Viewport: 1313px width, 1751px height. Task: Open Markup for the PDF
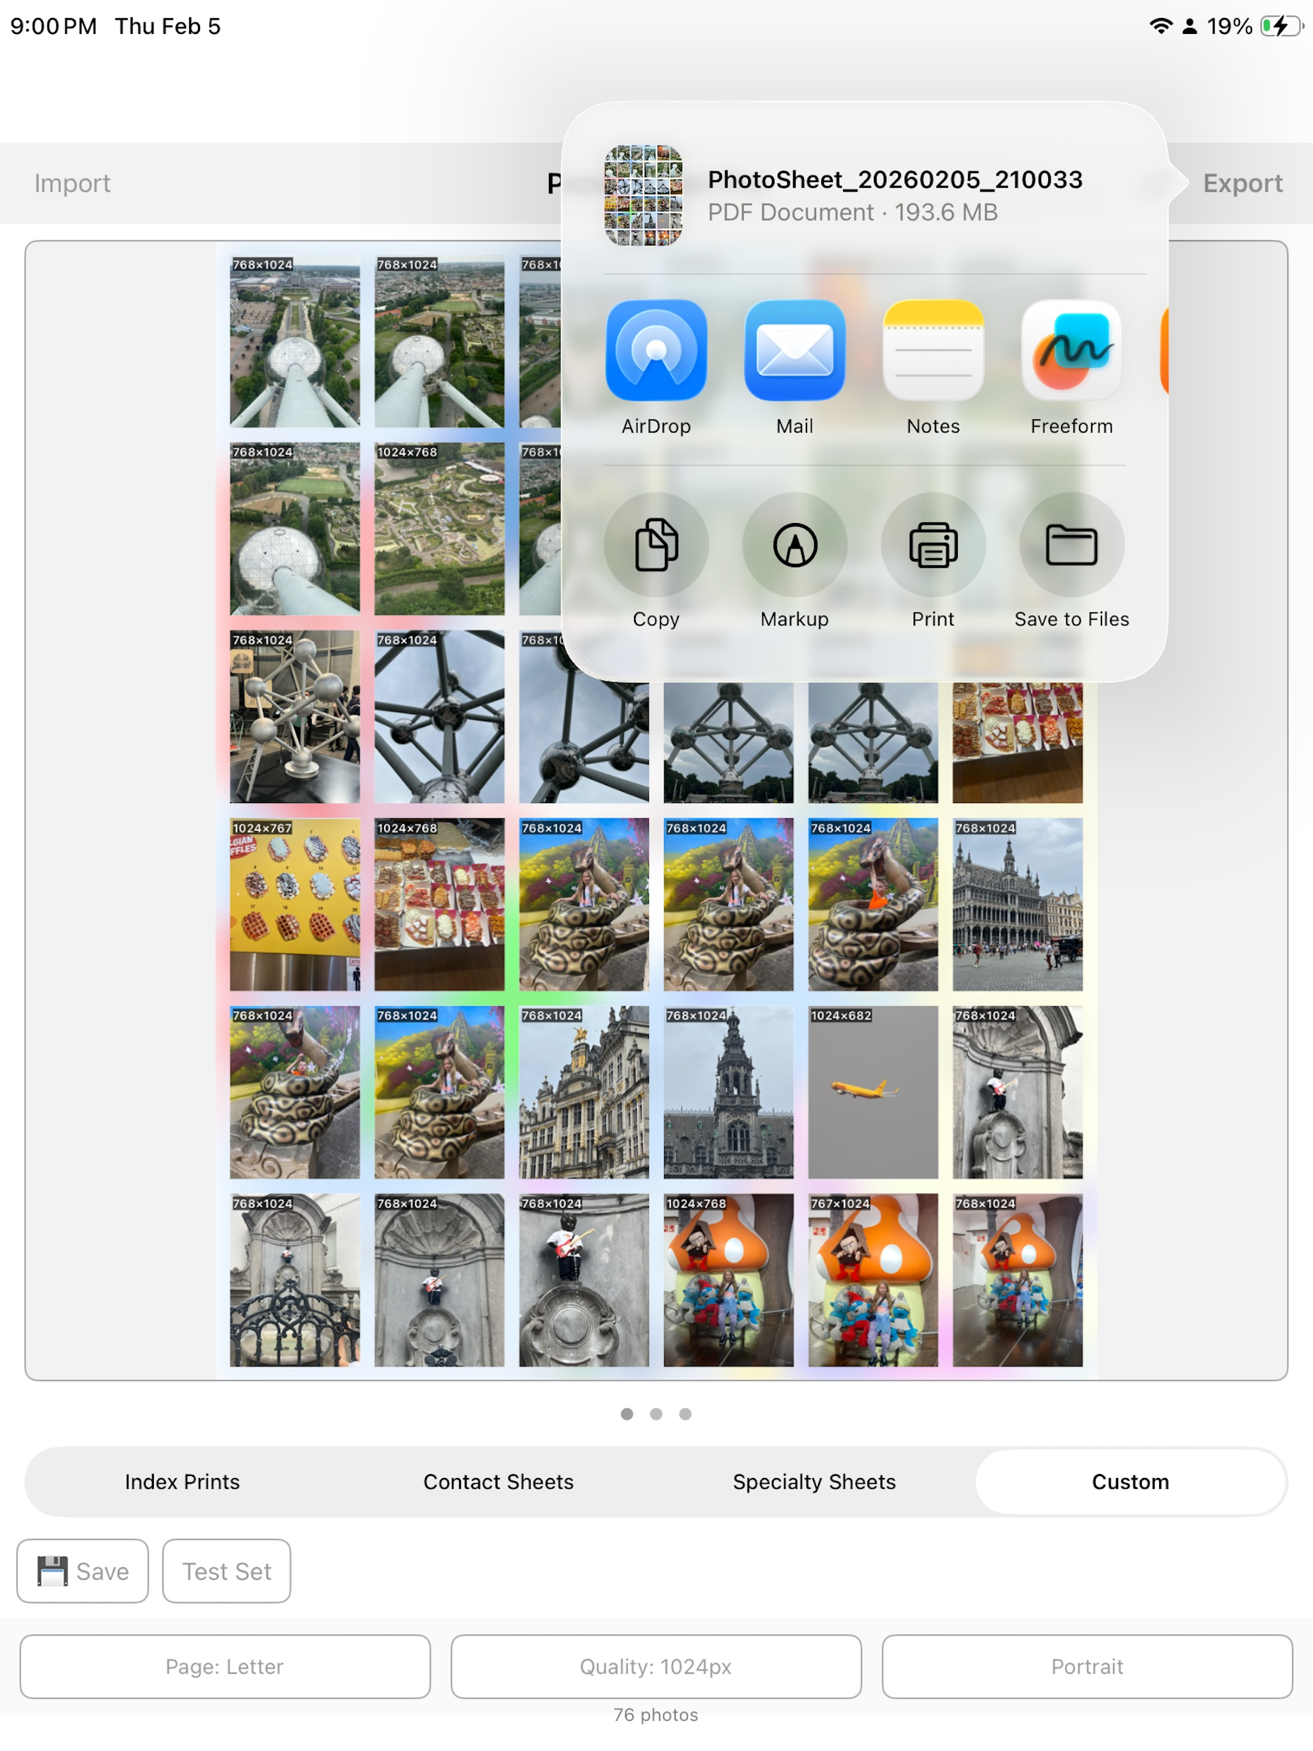tap(794, 545)
